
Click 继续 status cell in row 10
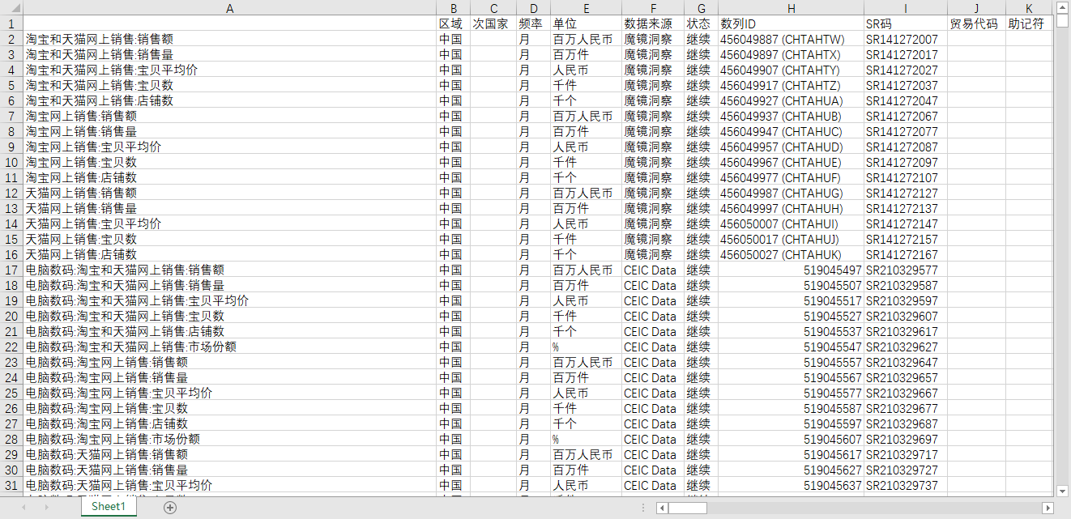pos(701,162)
